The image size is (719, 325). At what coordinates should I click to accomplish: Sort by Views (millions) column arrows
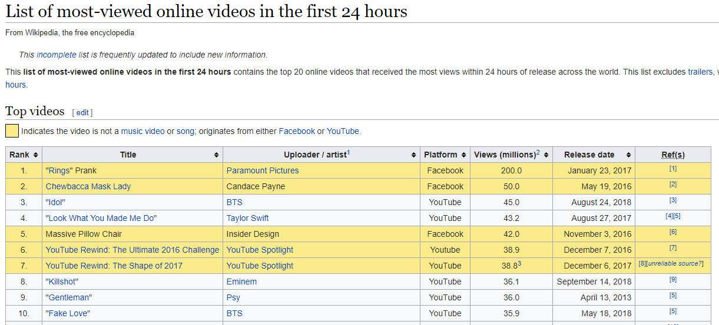tap(546, 155)
